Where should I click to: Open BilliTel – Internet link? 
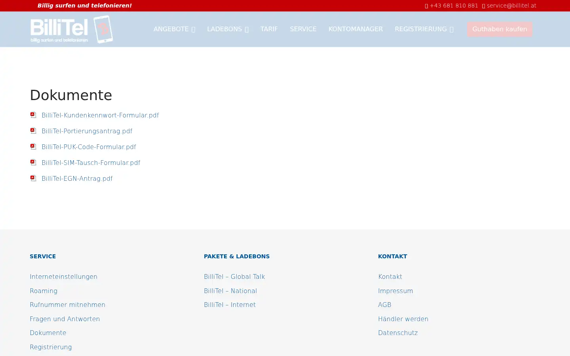coord(230,305)
